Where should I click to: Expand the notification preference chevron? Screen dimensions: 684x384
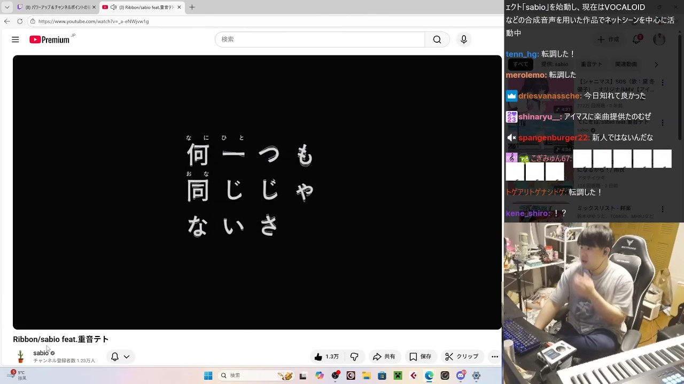(127, 357)
